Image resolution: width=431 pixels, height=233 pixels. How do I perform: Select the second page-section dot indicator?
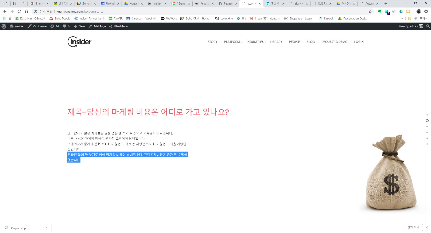(x=427, y=121)
